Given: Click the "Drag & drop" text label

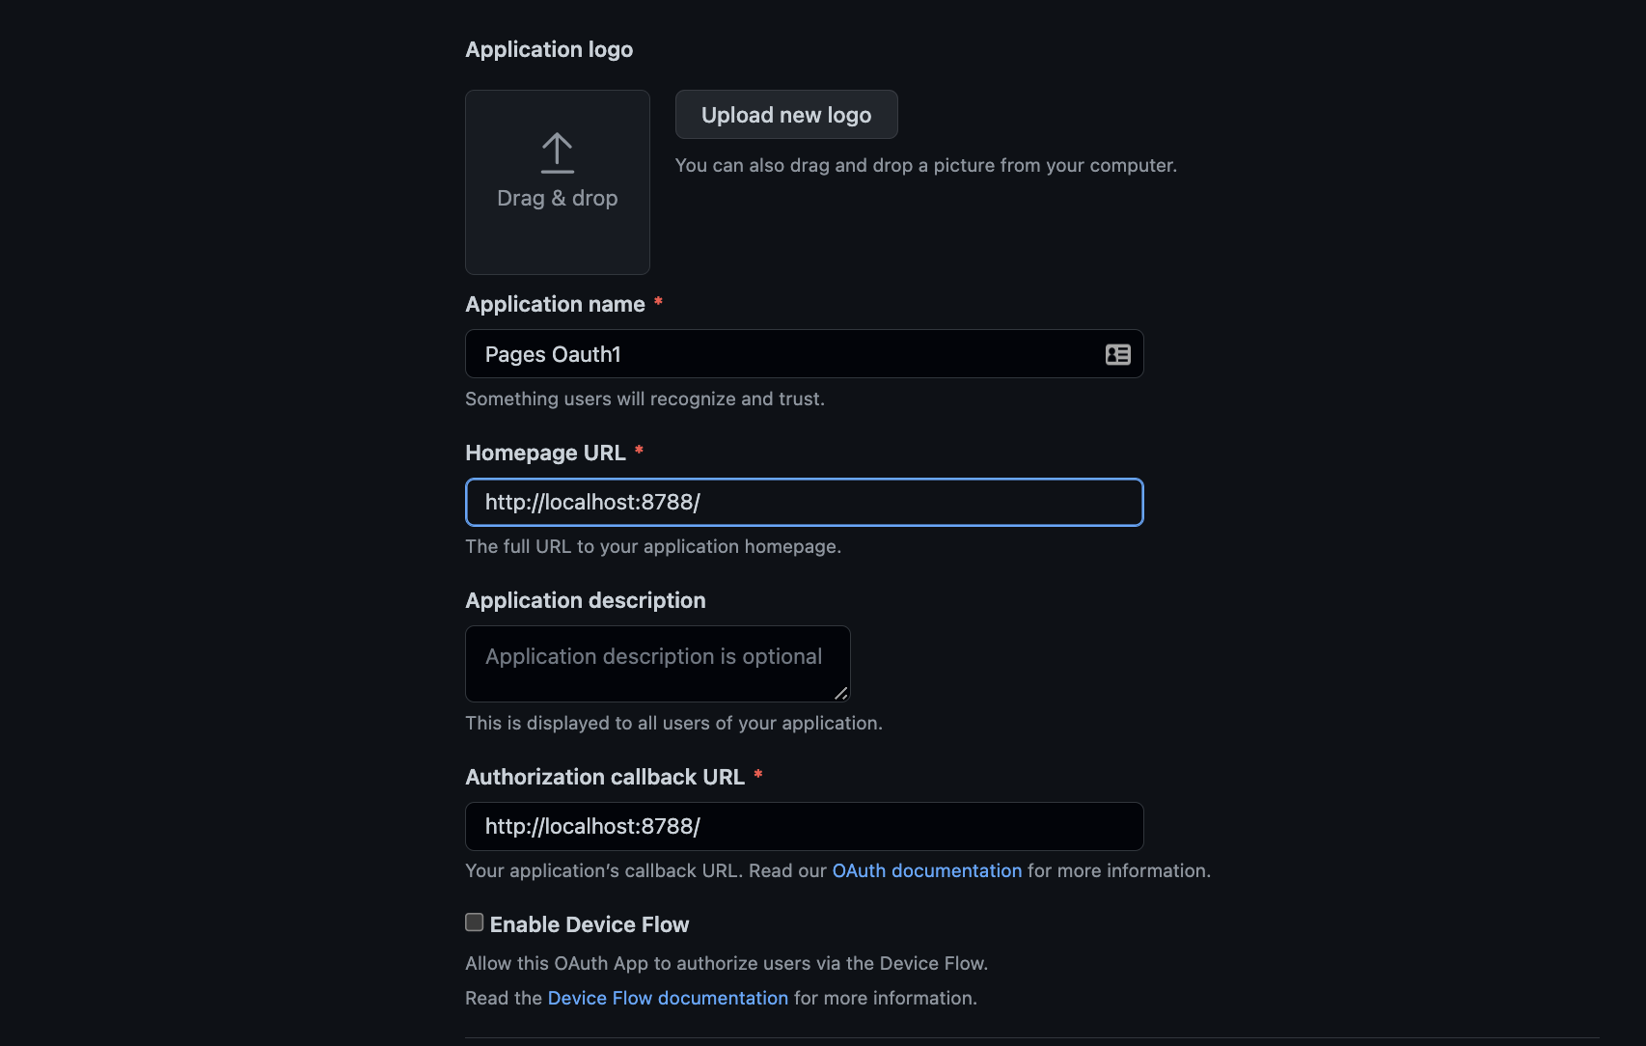Looking at the screenshot, I should tap(557, 198).
